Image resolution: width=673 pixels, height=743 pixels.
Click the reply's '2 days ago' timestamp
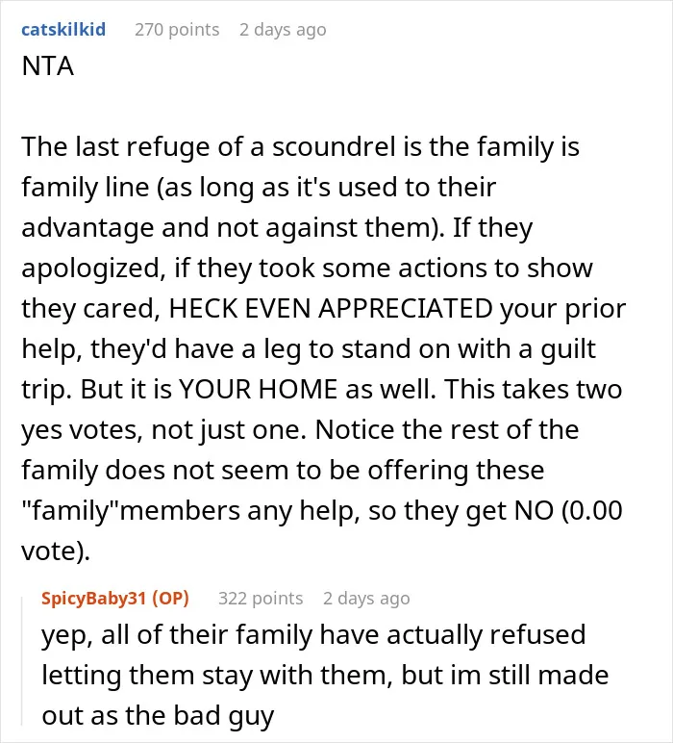point(366,598)
